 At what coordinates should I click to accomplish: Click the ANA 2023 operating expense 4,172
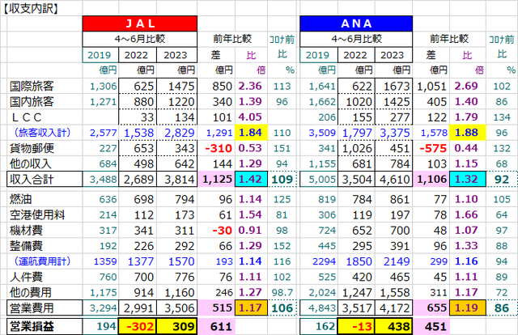point(395,308)
